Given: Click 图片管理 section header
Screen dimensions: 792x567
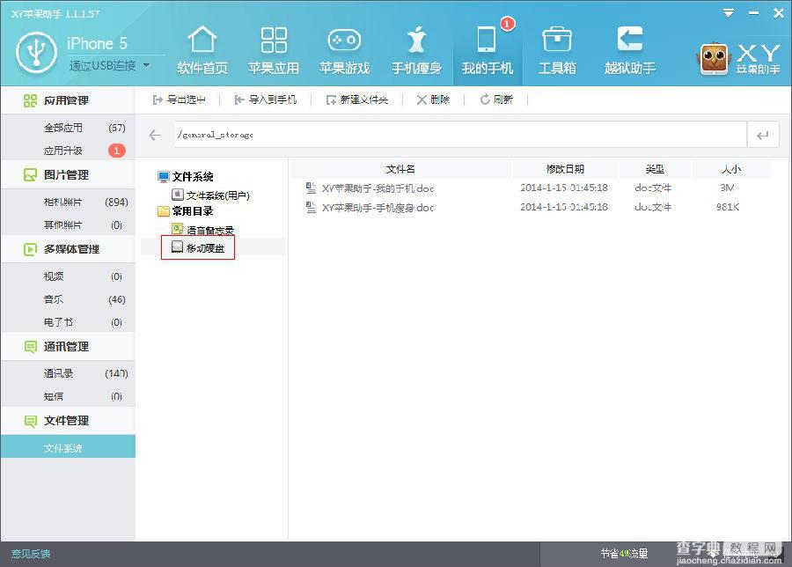Looking at the screenshot, I should 68,175.
